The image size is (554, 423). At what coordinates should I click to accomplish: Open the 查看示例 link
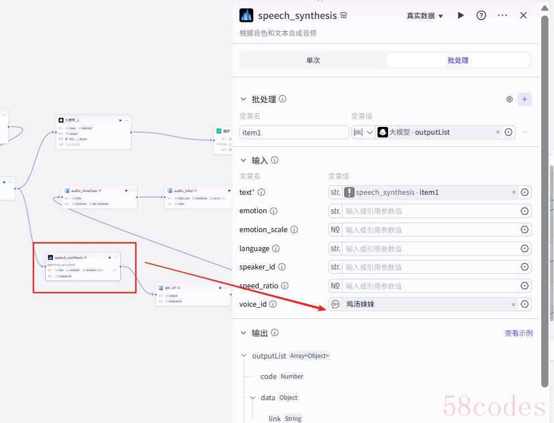(x=518, y=333)
